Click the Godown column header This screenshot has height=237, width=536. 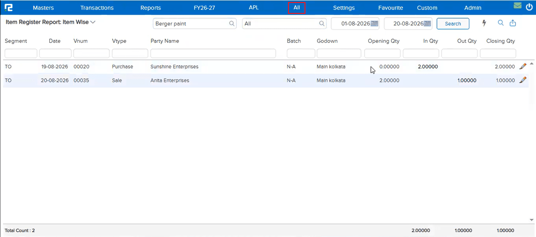click(x=327, y=41)
